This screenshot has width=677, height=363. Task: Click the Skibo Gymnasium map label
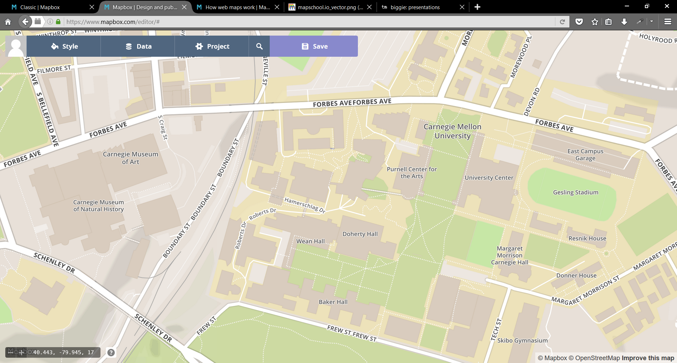[x=522, y=340]
